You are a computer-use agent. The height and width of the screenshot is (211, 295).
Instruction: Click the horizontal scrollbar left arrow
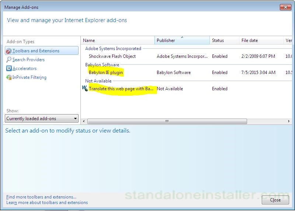84,122
